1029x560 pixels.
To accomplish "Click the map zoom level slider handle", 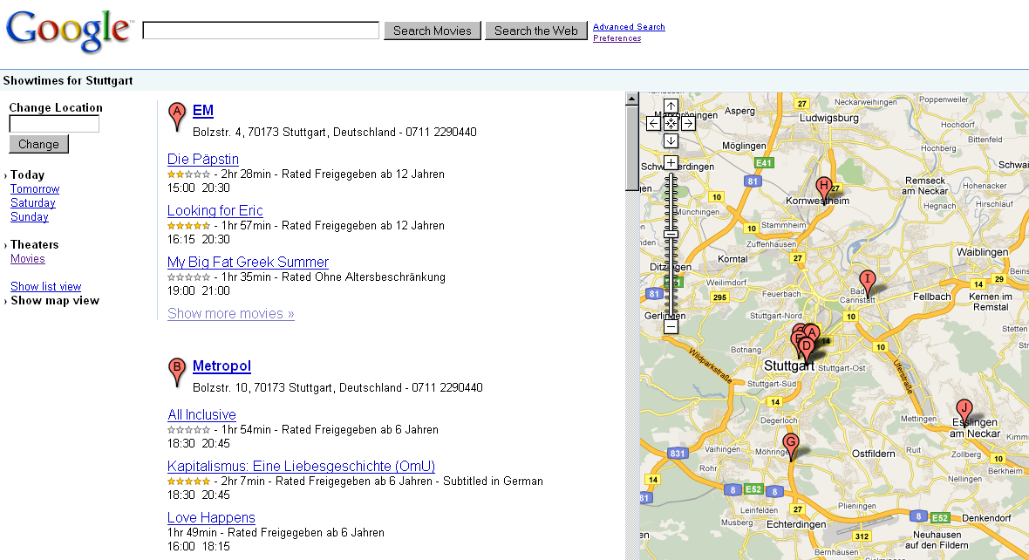I will click(671, 234).
